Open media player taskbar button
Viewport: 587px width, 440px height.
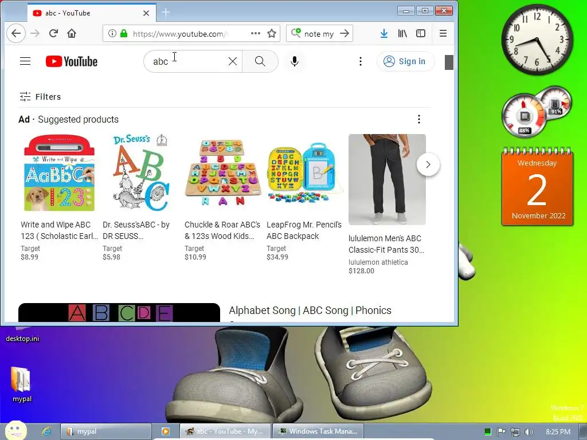click(x=165, y=431)
